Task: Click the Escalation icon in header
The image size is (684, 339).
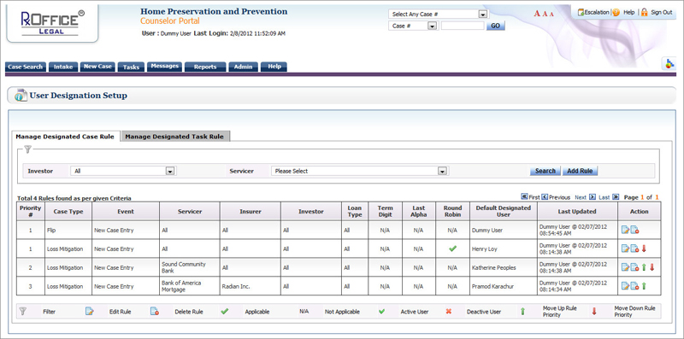Action: tap(581, 13)
